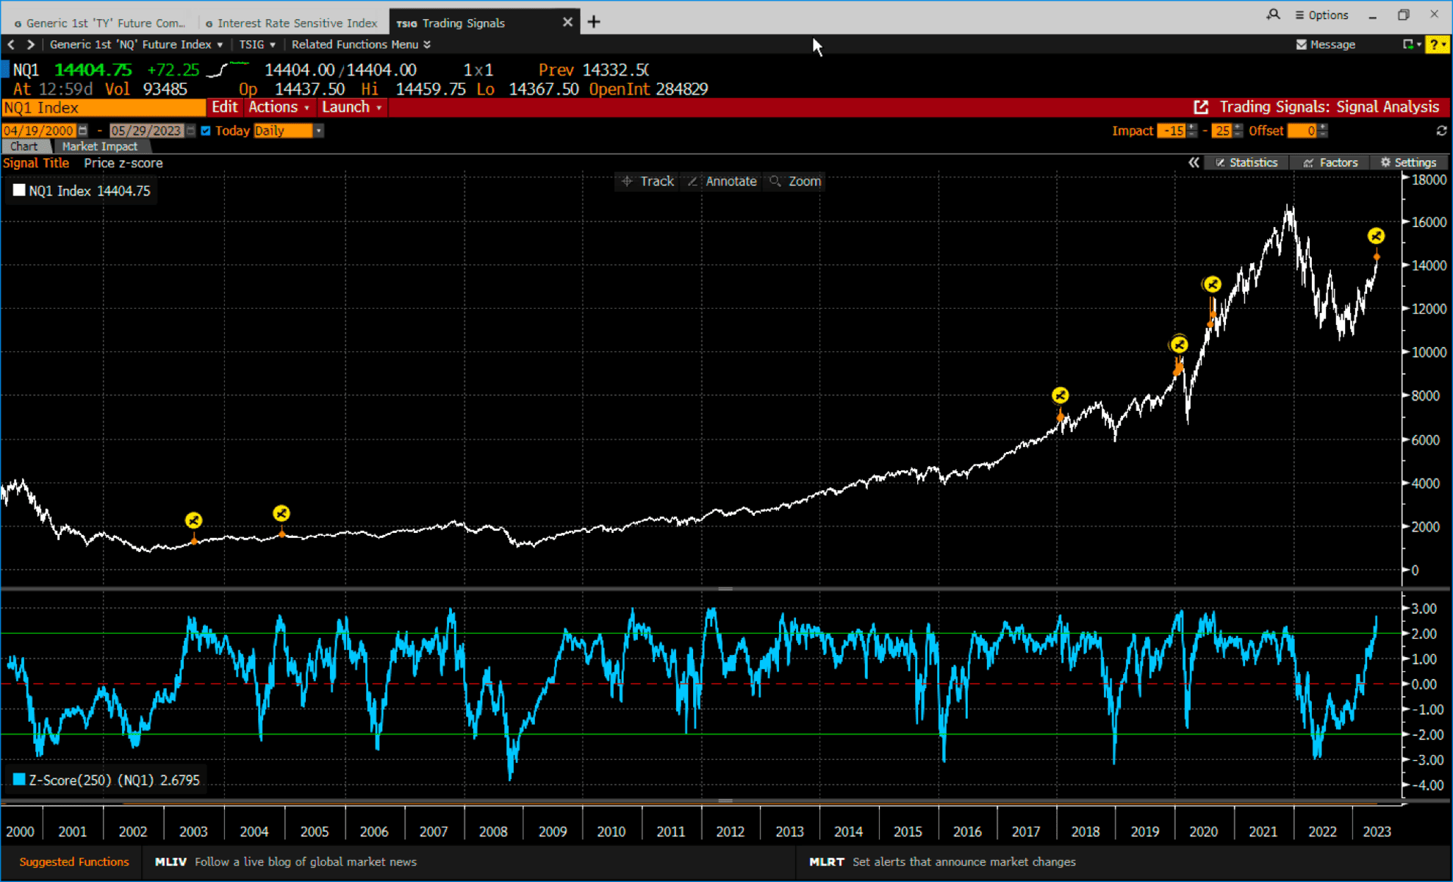This screenshot has width=1453, height=882.
Task: Click the refresh icon at far right
Action: pyautogui.click(x=1441, y=131)
